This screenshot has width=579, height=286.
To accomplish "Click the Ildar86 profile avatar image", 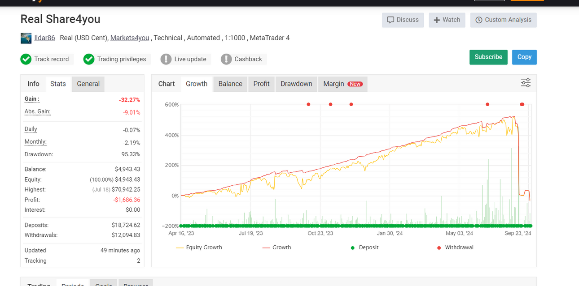I will 26,38.
